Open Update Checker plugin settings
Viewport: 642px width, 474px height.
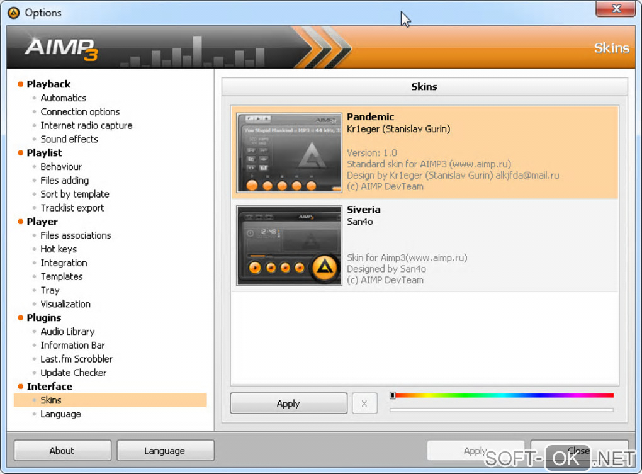click(x=73, y=373)
